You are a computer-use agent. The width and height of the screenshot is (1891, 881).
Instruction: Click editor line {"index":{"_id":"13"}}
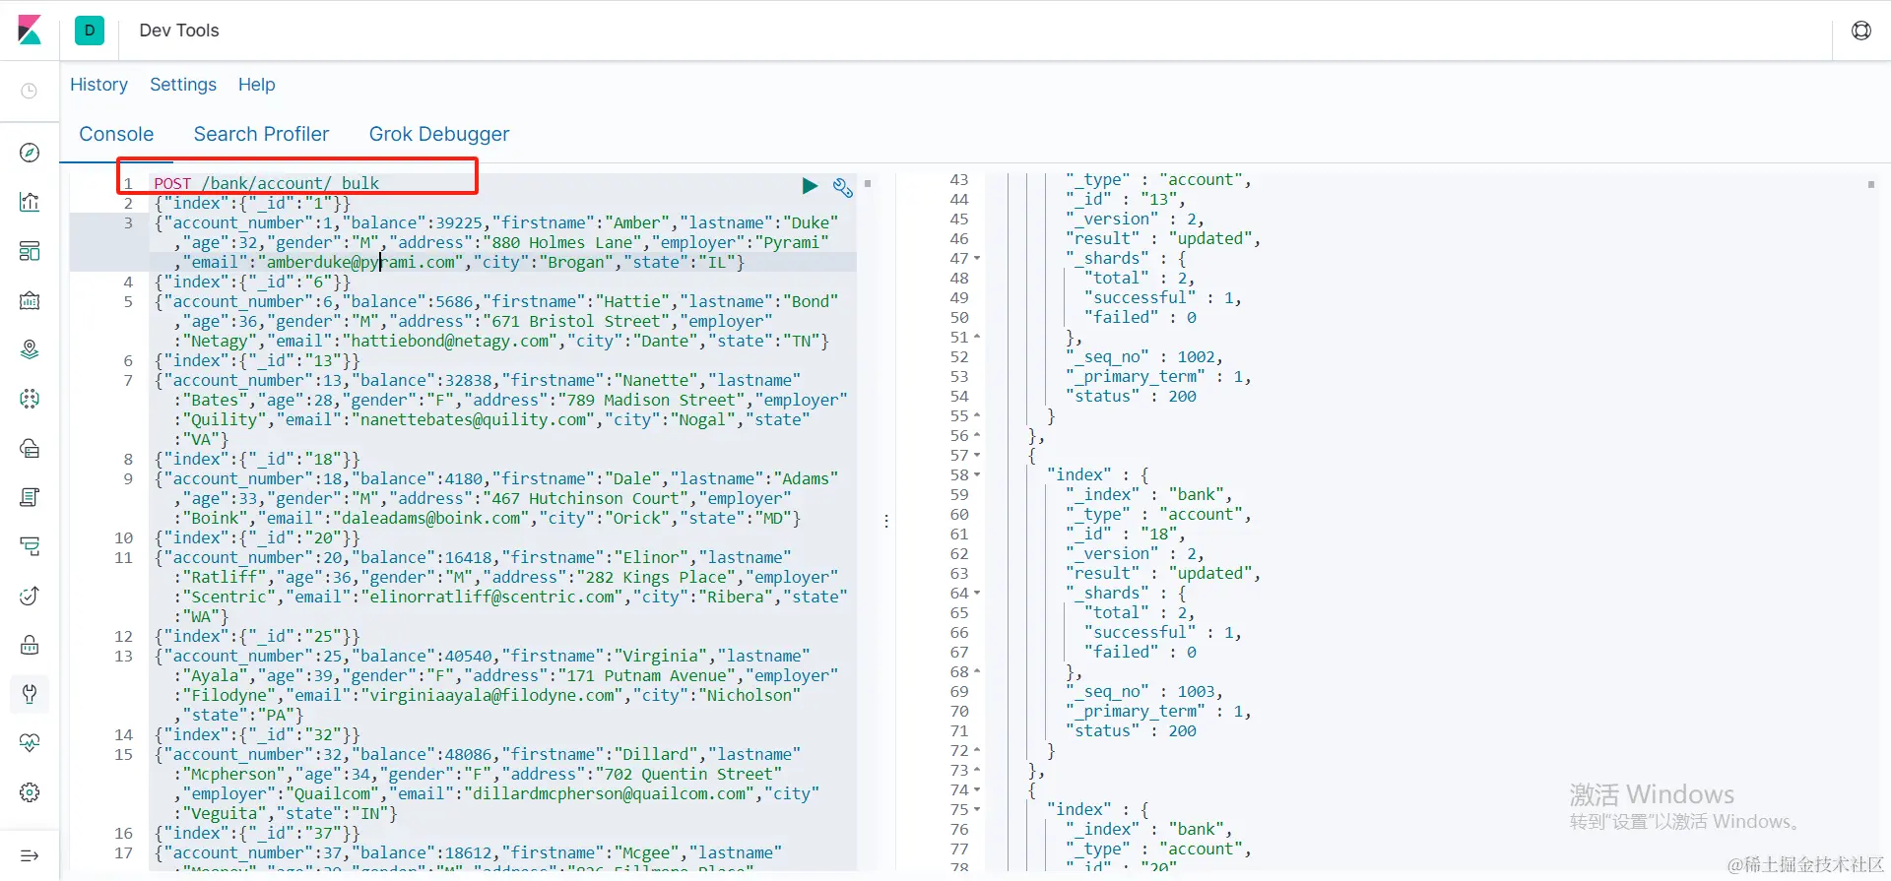[257, 360]
